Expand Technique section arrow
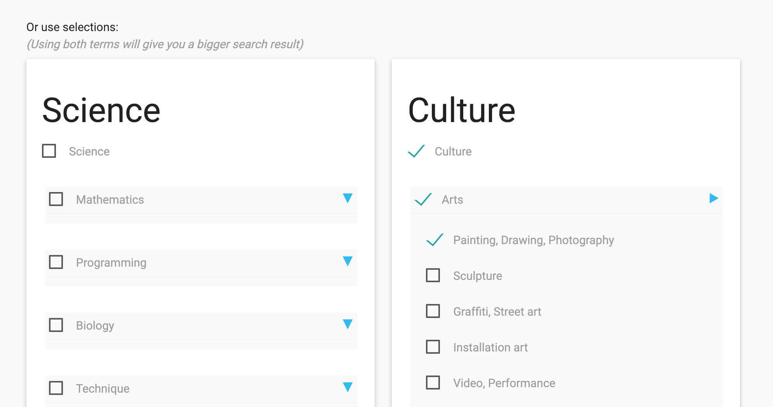Image resolution: width=773 pixels, height=407 pixels. click(x=347, y=387)
